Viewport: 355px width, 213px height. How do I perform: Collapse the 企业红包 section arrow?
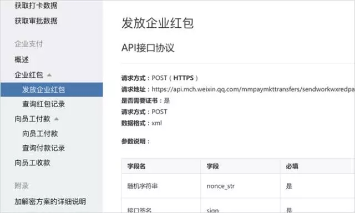coord(49,75)
